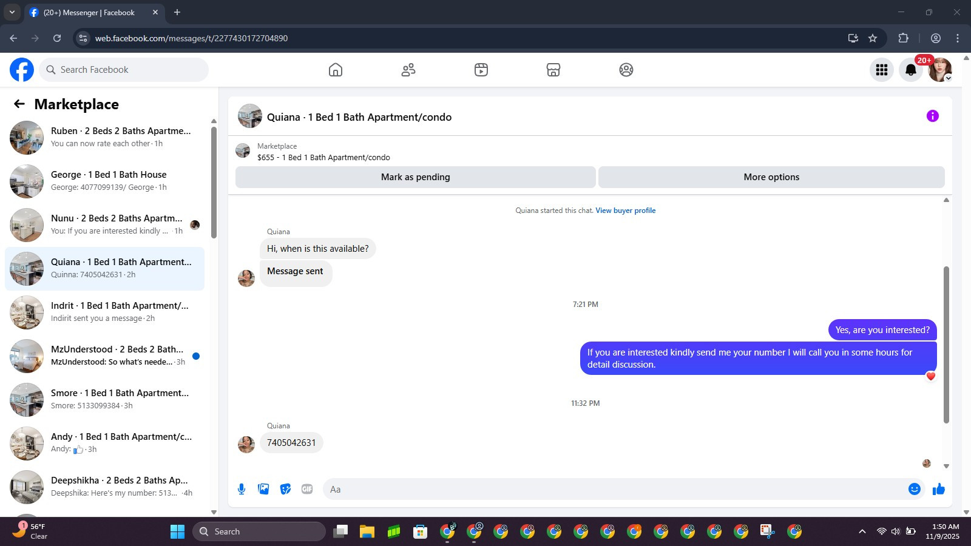Click the Search Facebook field
The width and height of the screenshot is (971, 546).
pos(124,70)
